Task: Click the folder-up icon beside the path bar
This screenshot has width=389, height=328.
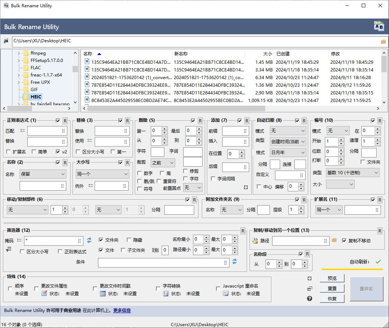Action: 5,41
